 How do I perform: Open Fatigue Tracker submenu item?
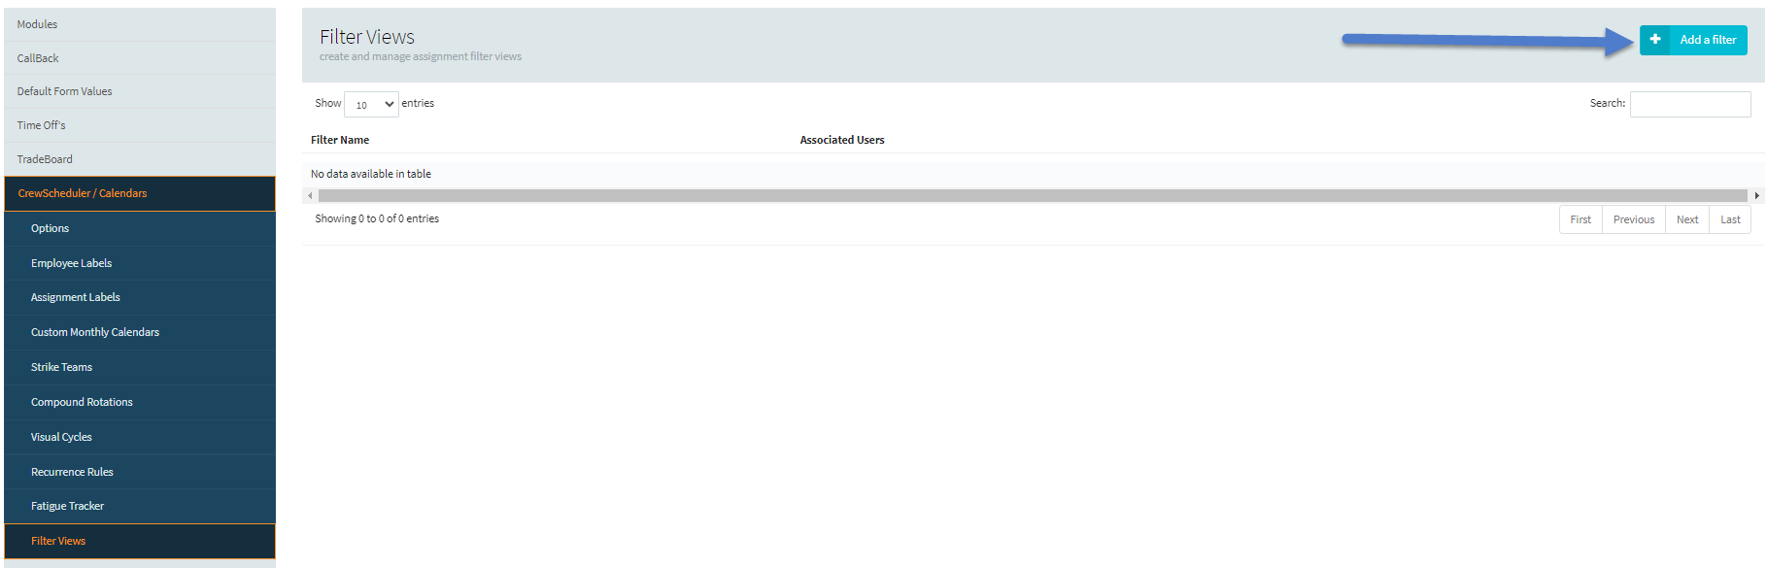pyautogui.click(x=140, y=506)
